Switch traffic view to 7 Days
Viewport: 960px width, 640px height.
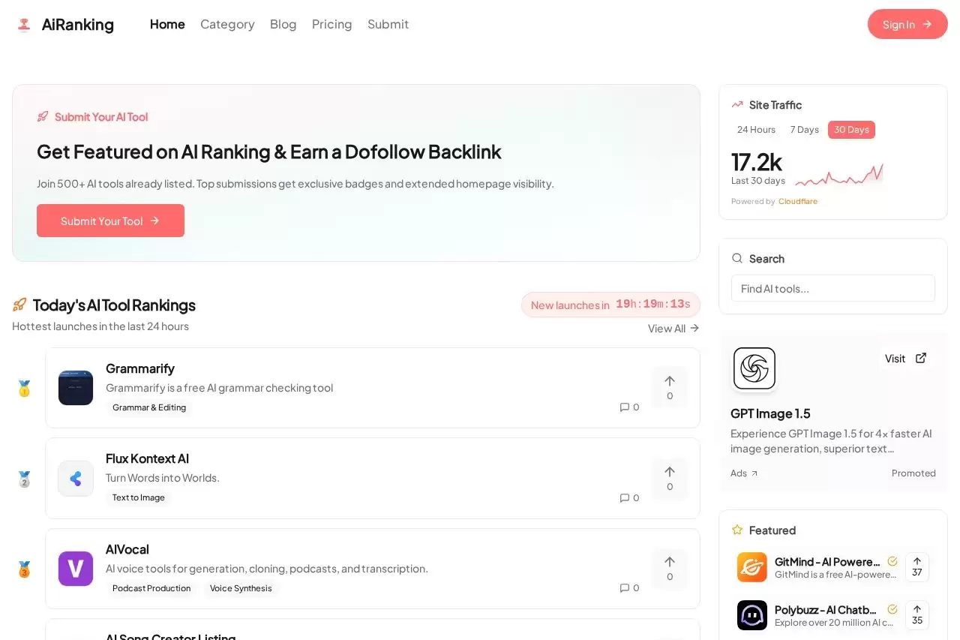[x=804, y=129]
